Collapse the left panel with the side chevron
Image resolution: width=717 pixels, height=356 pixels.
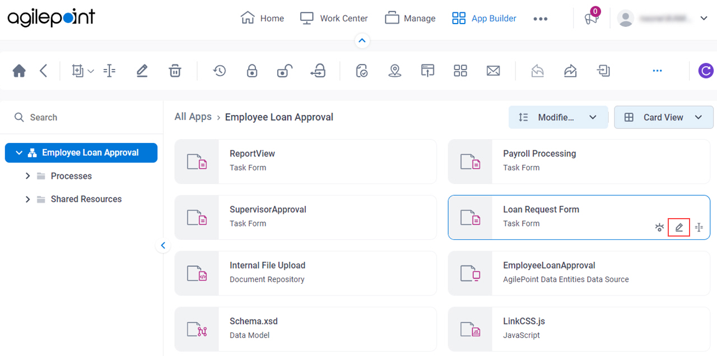tap(163, 245)
